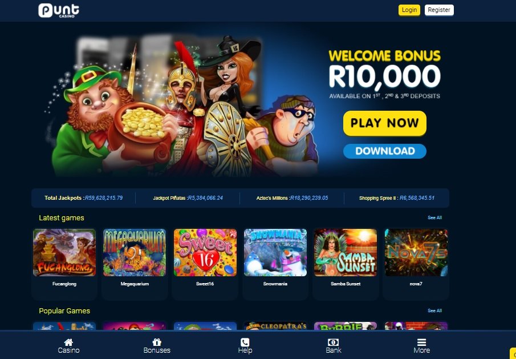Click the Punt Casino logo
The width and height of the screenshot is (516, 359).
(x=59, y=10)
